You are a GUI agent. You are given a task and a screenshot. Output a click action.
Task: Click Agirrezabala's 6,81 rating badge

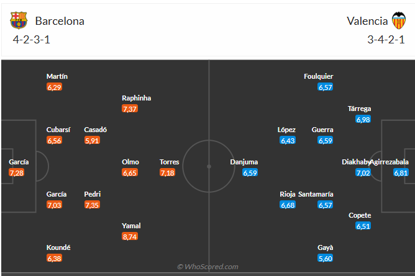point(401,172)
